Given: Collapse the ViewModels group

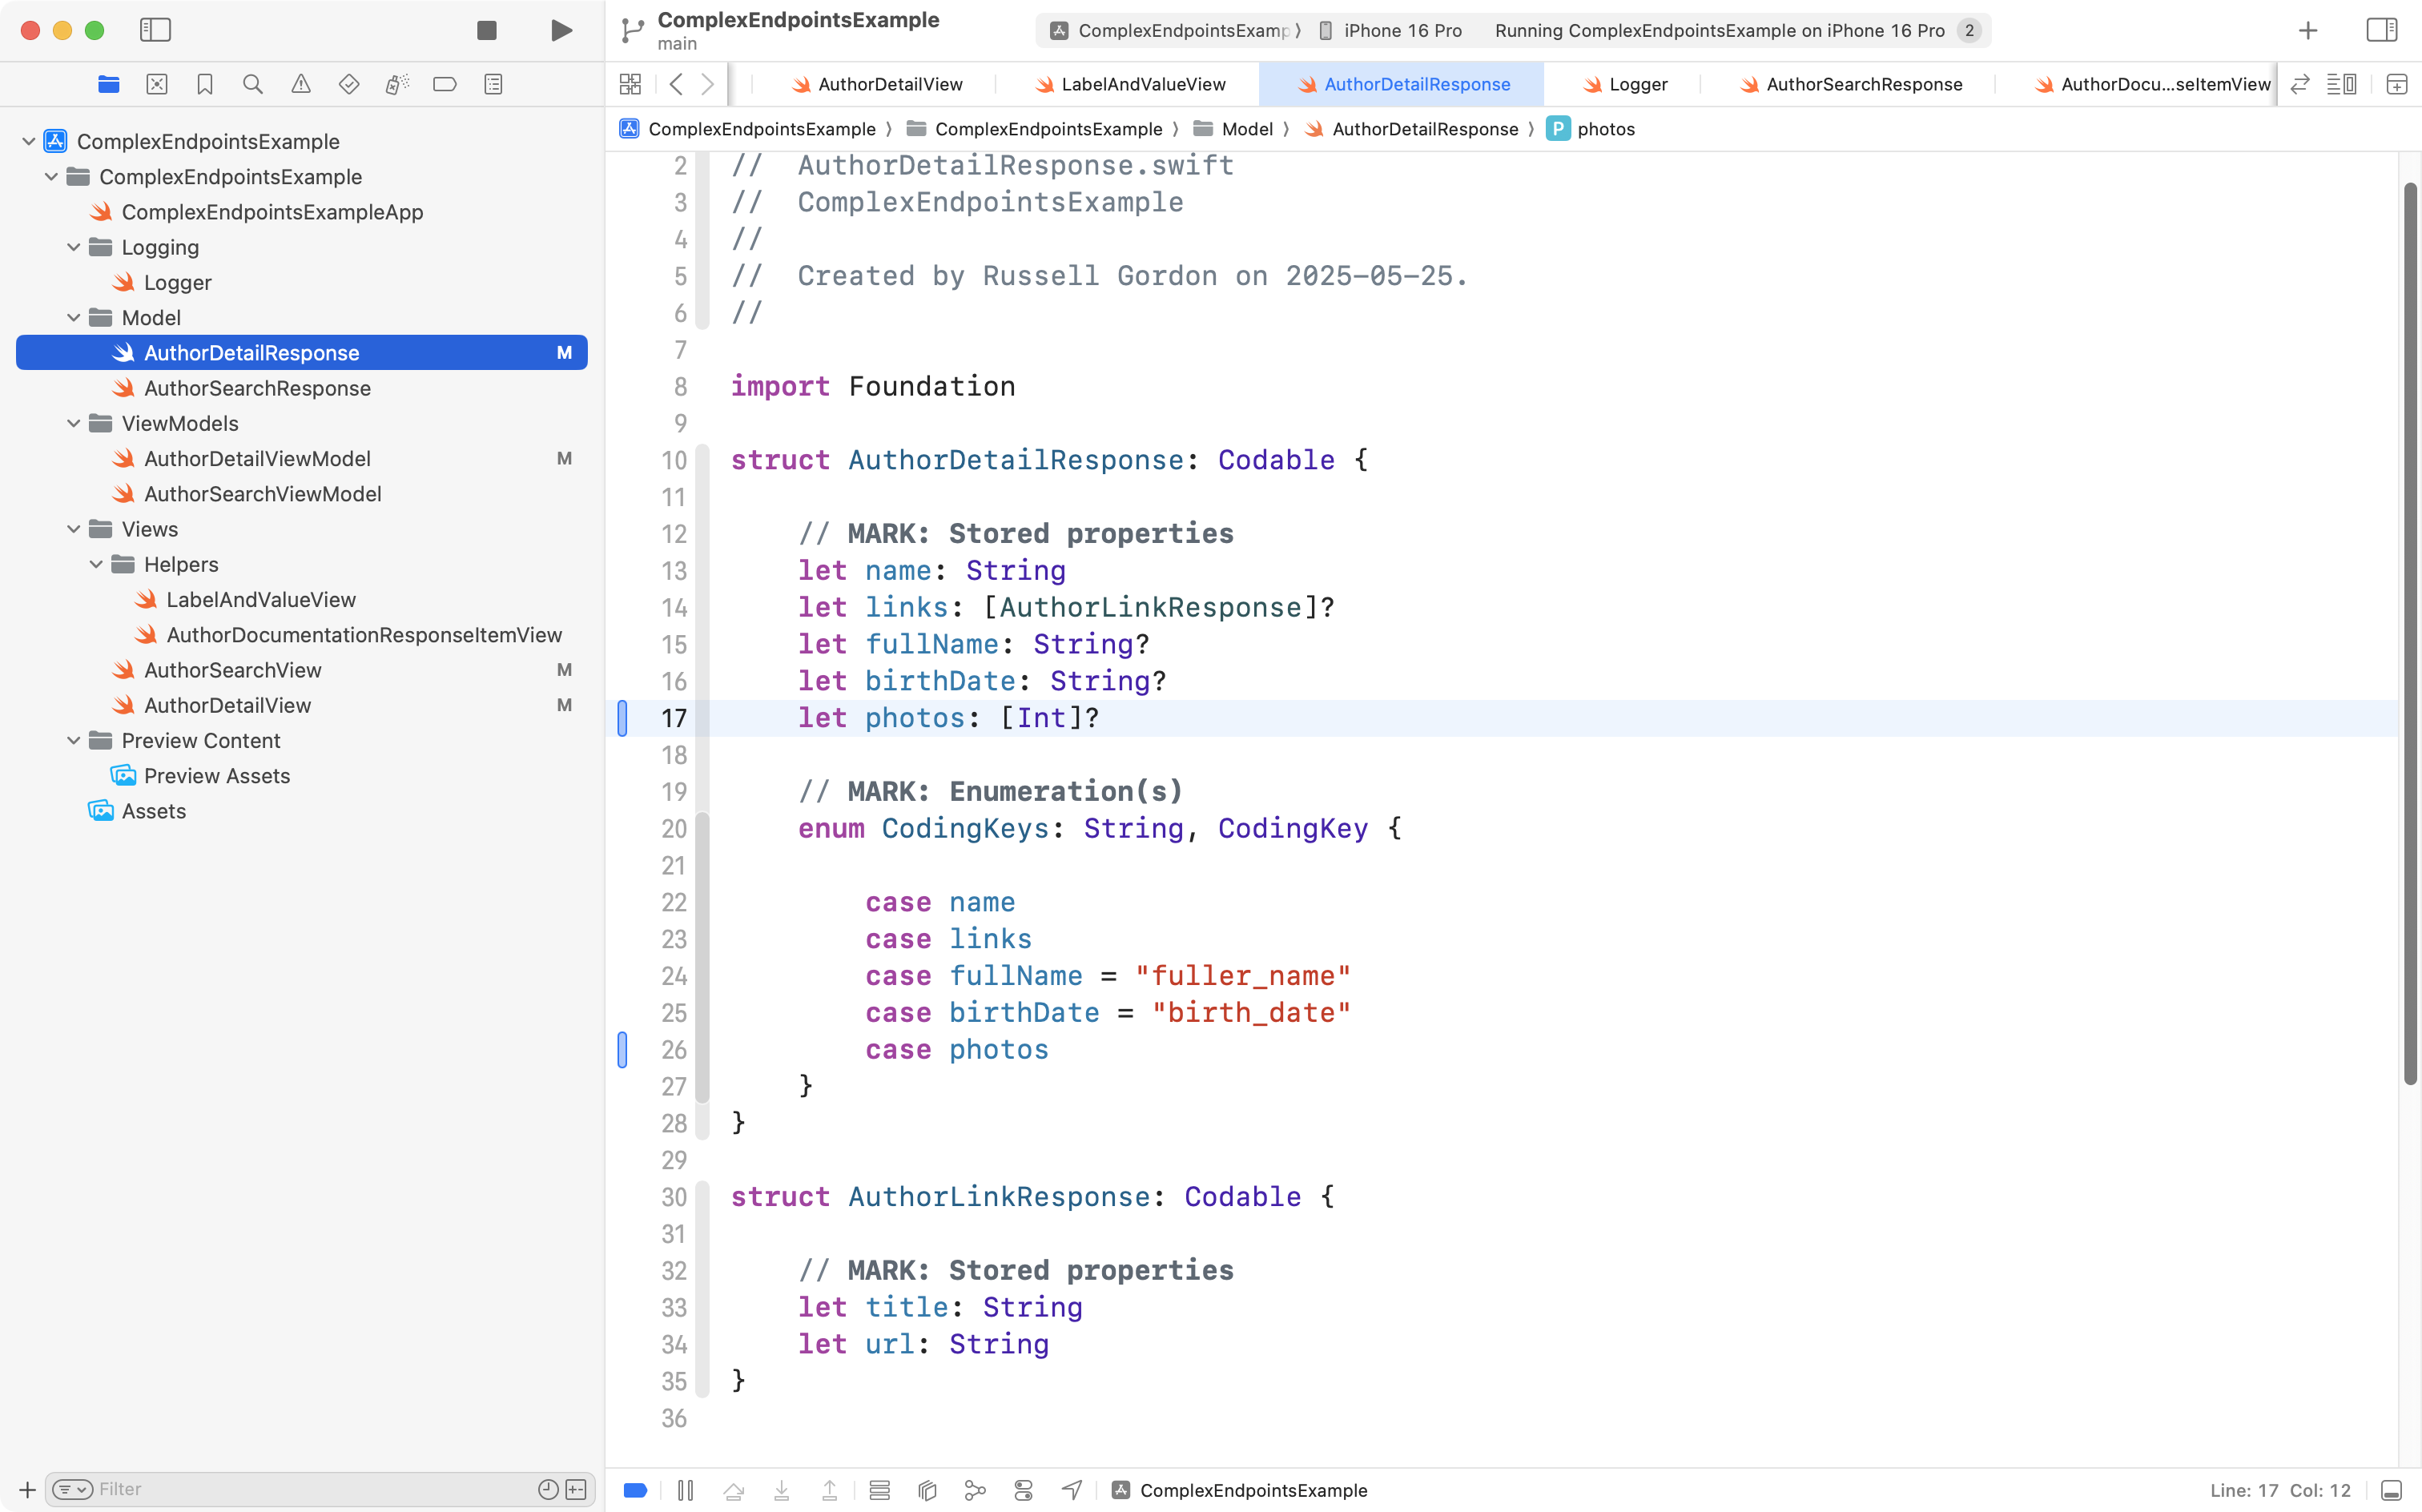Looking at the screenshot, I should [73, 423].
